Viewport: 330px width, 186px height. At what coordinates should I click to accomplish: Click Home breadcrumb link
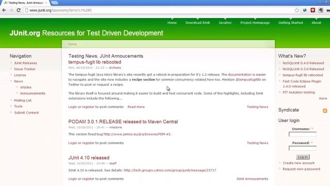click(72, 44)
